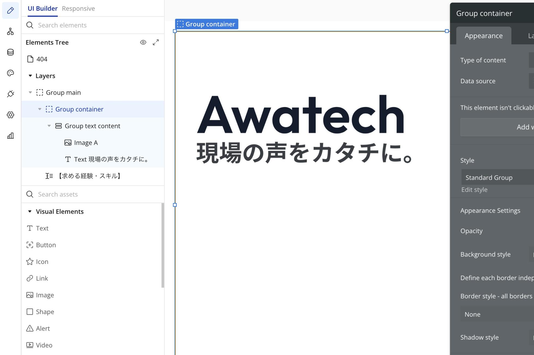Toggle the Elements Tree eye visibility icon
The image size is (534, 355).
[x=143, y=42]
